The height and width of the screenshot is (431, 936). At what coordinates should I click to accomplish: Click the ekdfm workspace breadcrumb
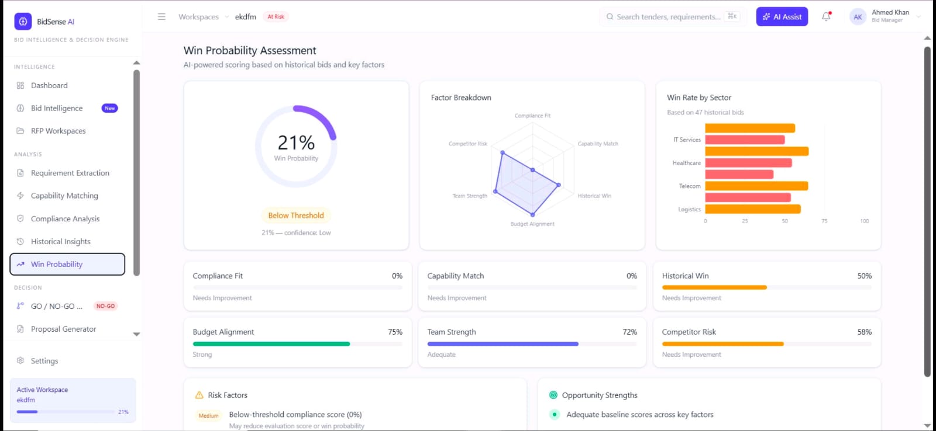[246, 17]
